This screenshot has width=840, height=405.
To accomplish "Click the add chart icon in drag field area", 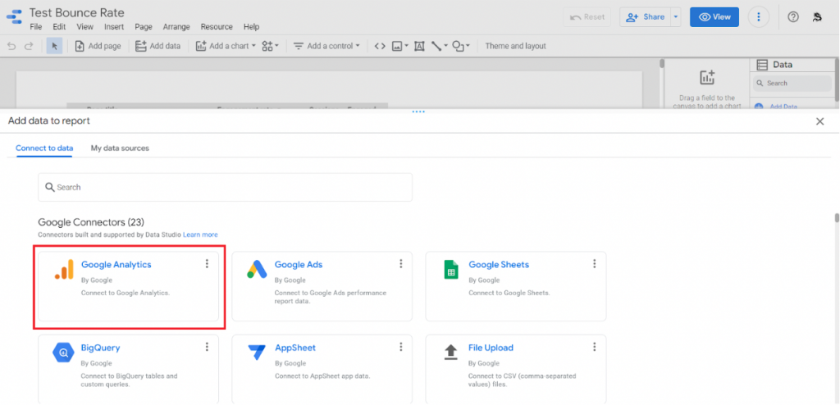I will pos(707,78).
